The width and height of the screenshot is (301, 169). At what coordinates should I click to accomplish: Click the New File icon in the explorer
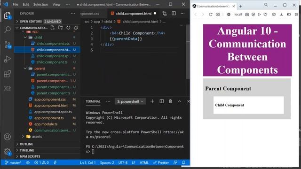point(53,28)
